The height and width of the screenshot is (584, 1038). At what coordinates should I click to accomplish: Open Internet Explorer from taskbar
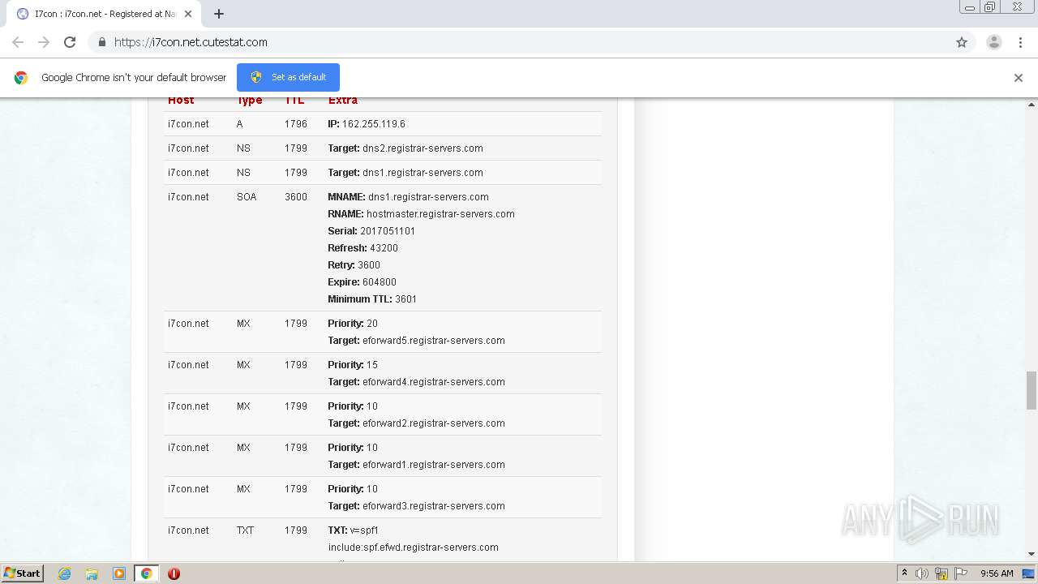(65, 573)
